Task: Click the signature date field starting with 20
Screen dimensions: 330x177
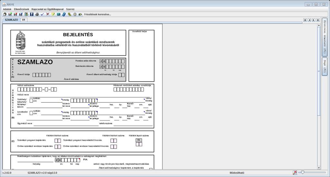Action: (x=68, y=160)
